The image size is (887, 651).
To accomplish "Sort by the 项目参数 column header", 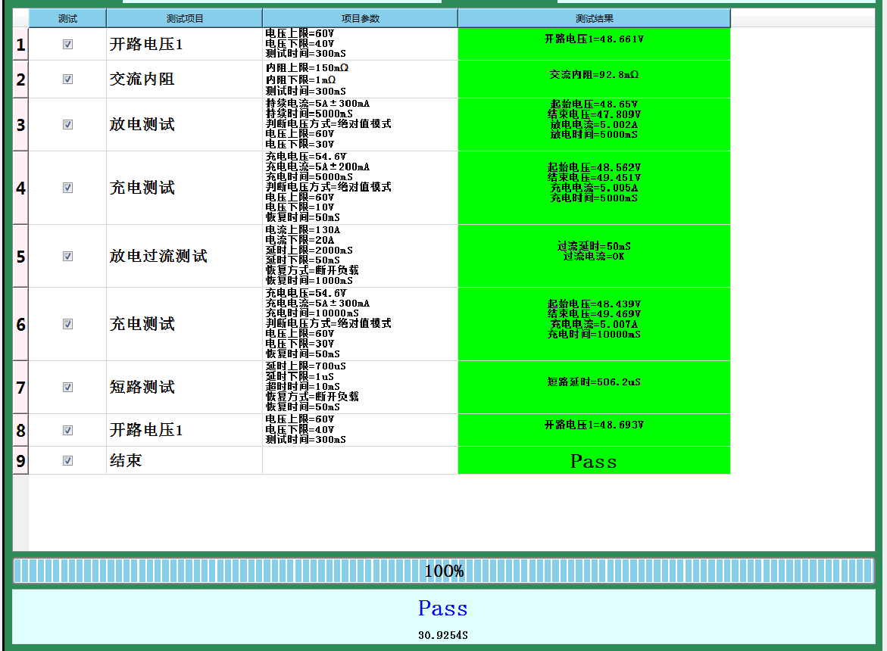I will click(x=360, y=18).
